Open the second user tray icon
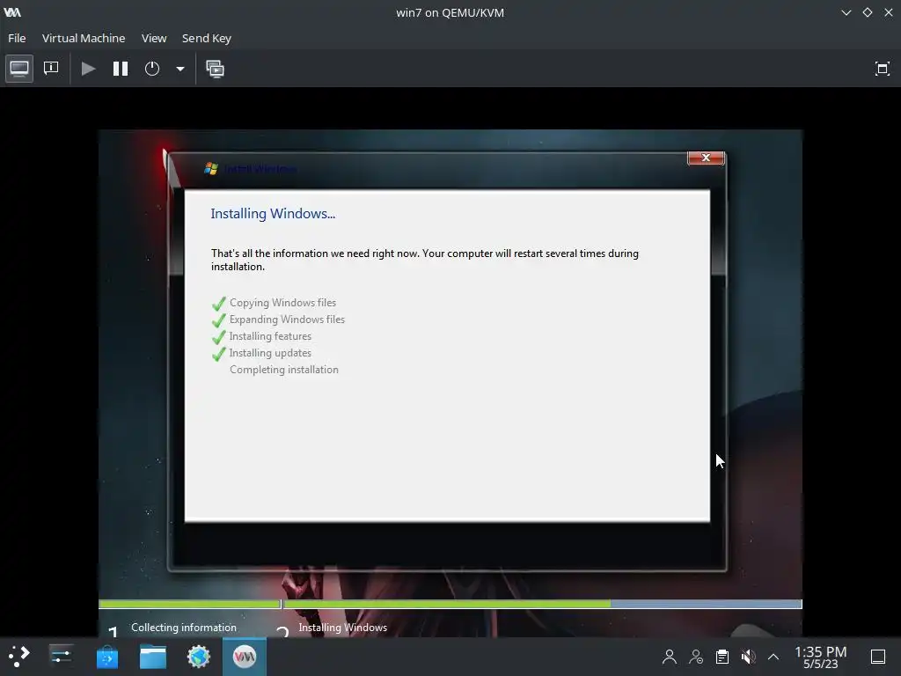The height and width of the screenshot is (676, 901). point(696,657)
